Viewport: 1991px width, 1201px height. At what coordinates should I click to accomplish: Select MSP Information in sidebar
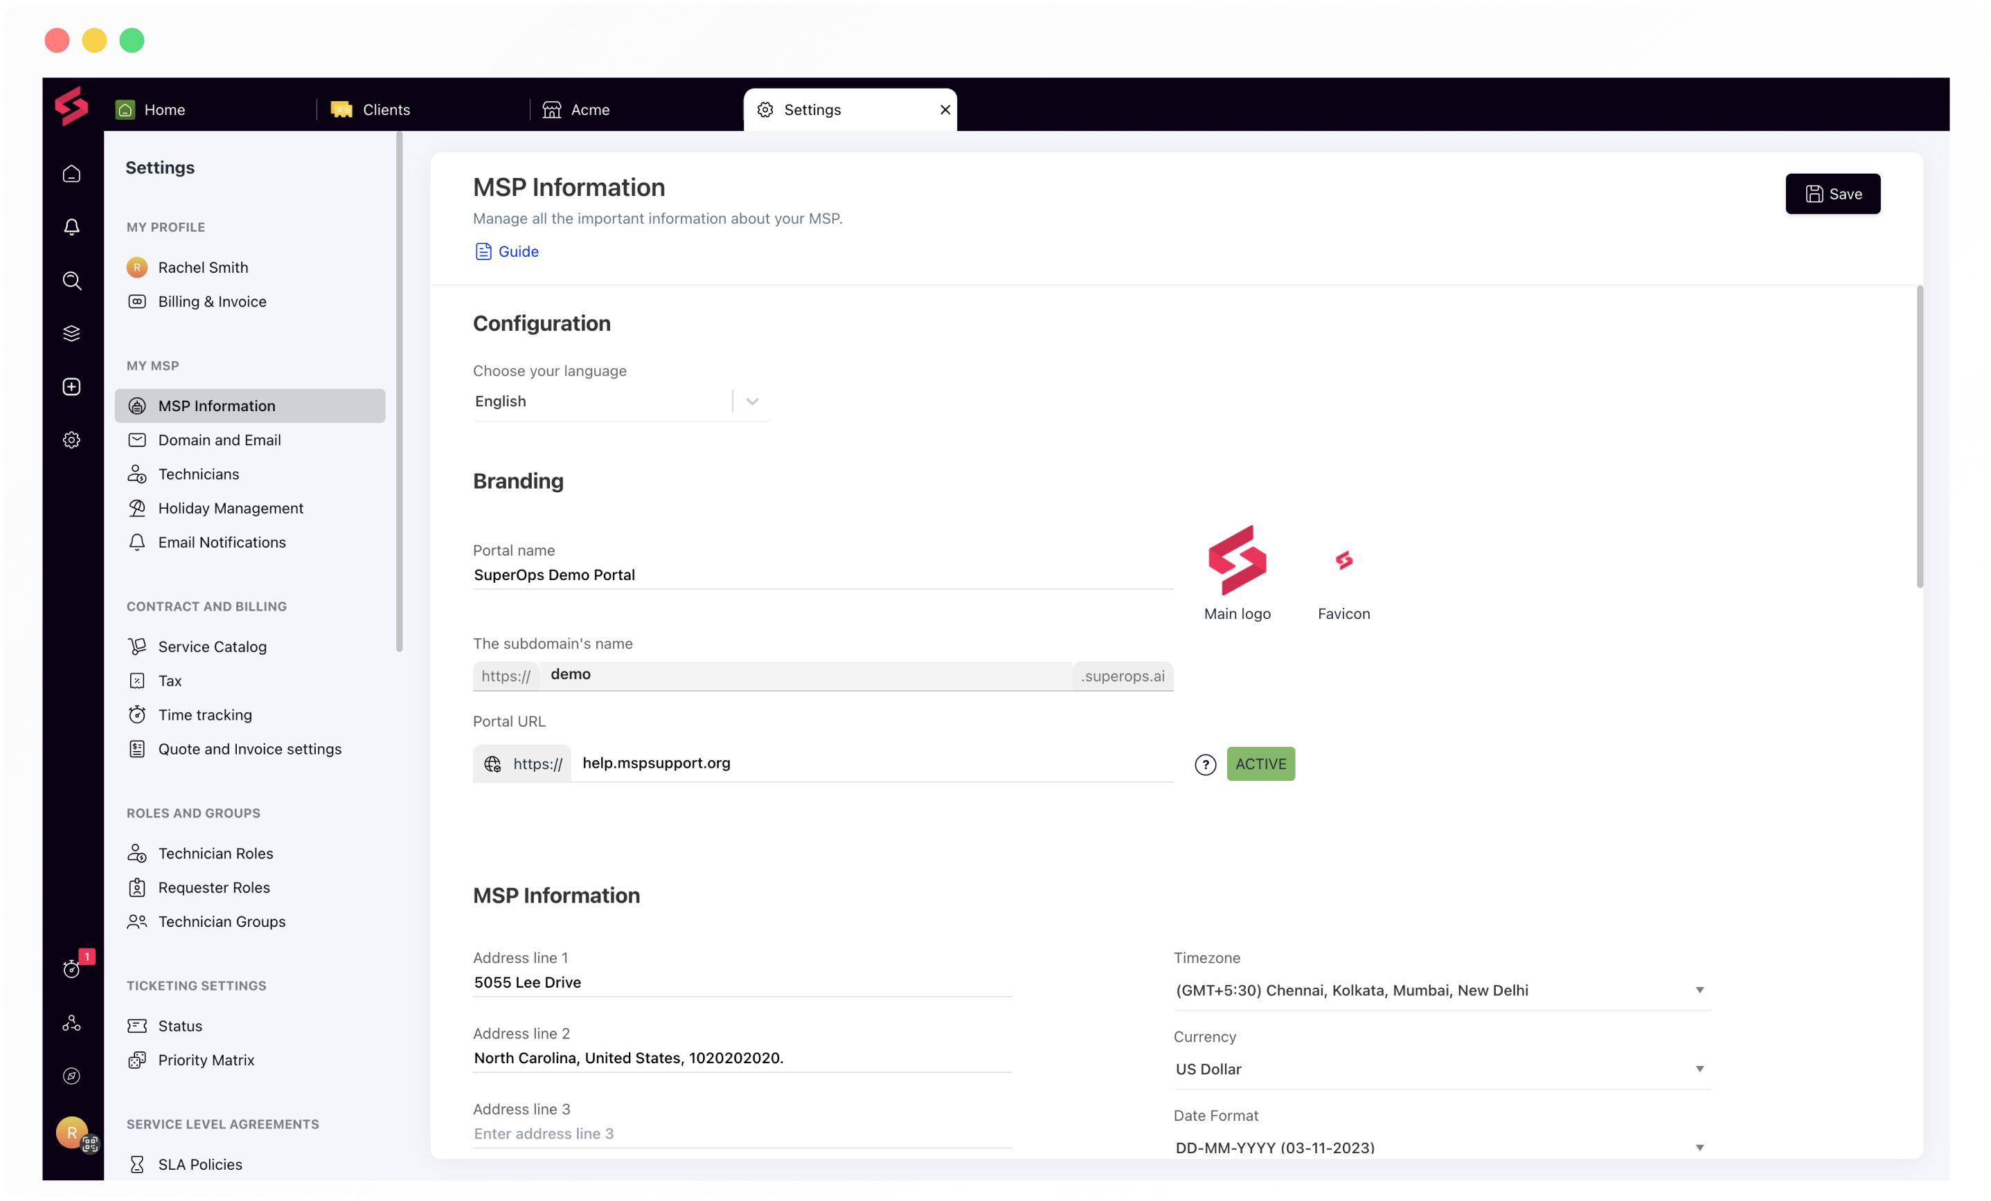coord(250,406)
